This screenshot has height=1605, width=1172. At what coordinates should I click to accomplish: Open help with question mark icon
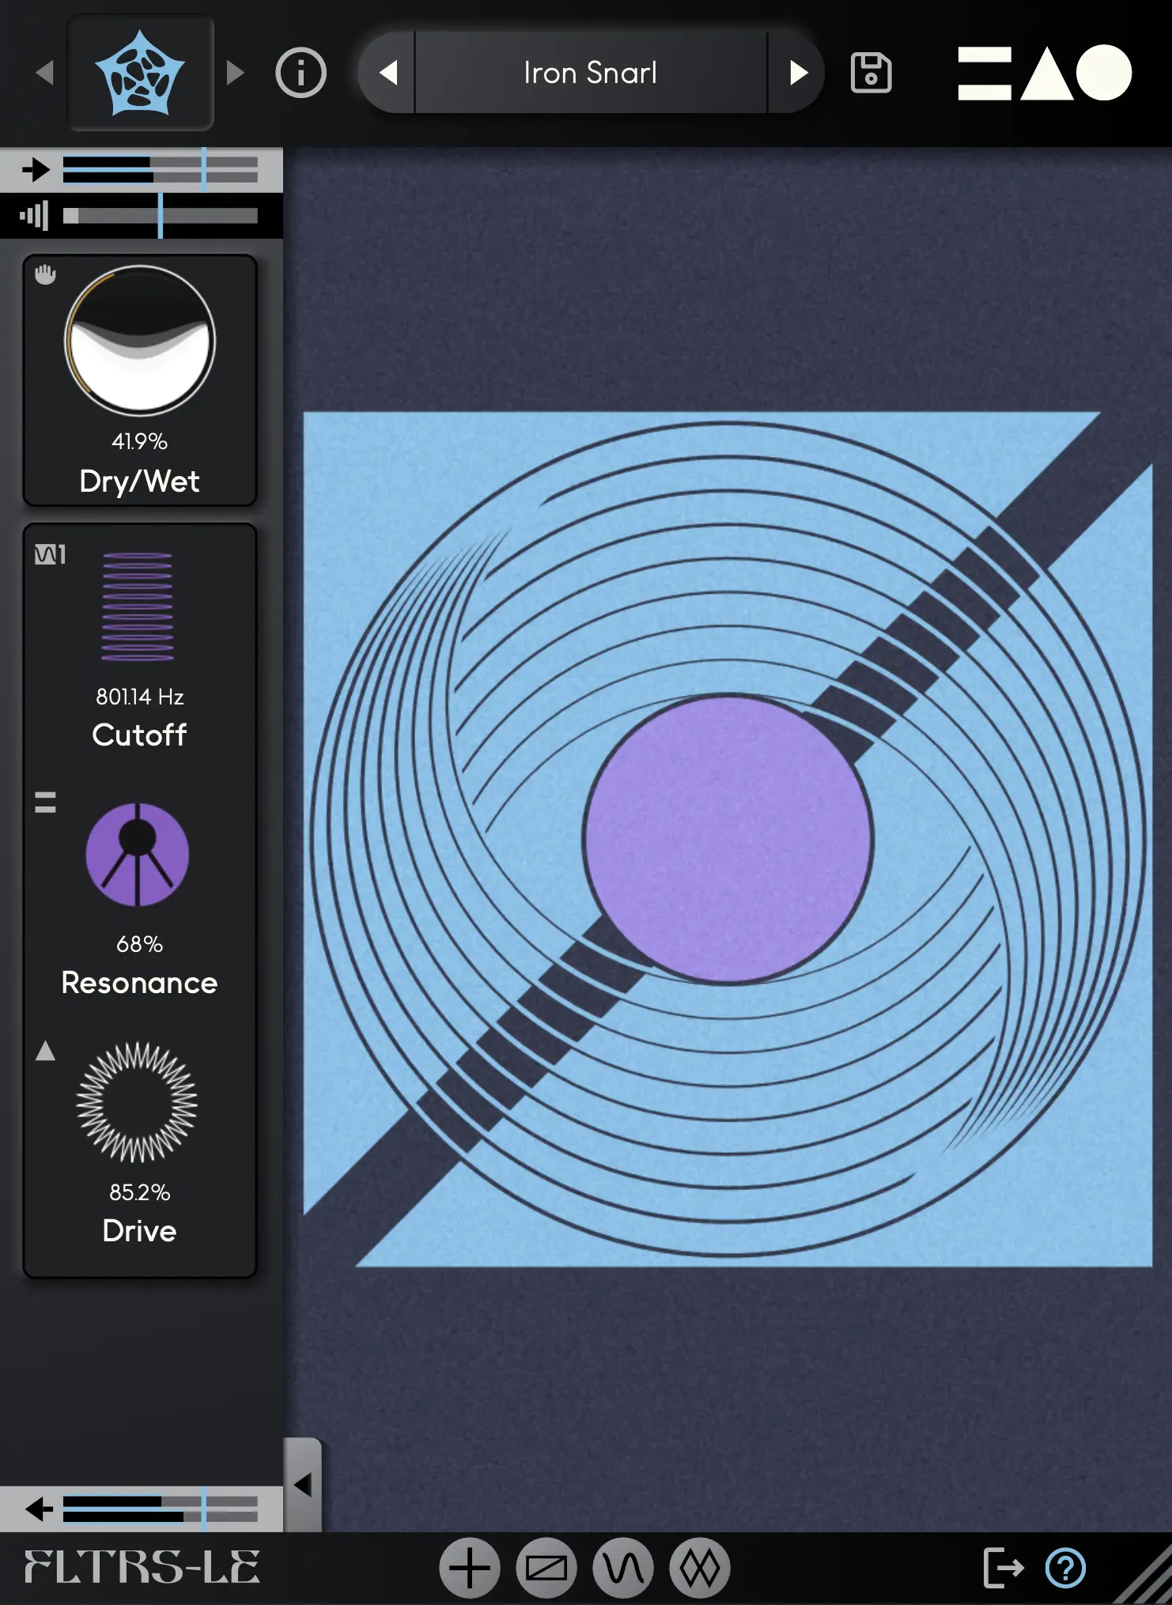pyautogui.click(x=1065, y=1568)
